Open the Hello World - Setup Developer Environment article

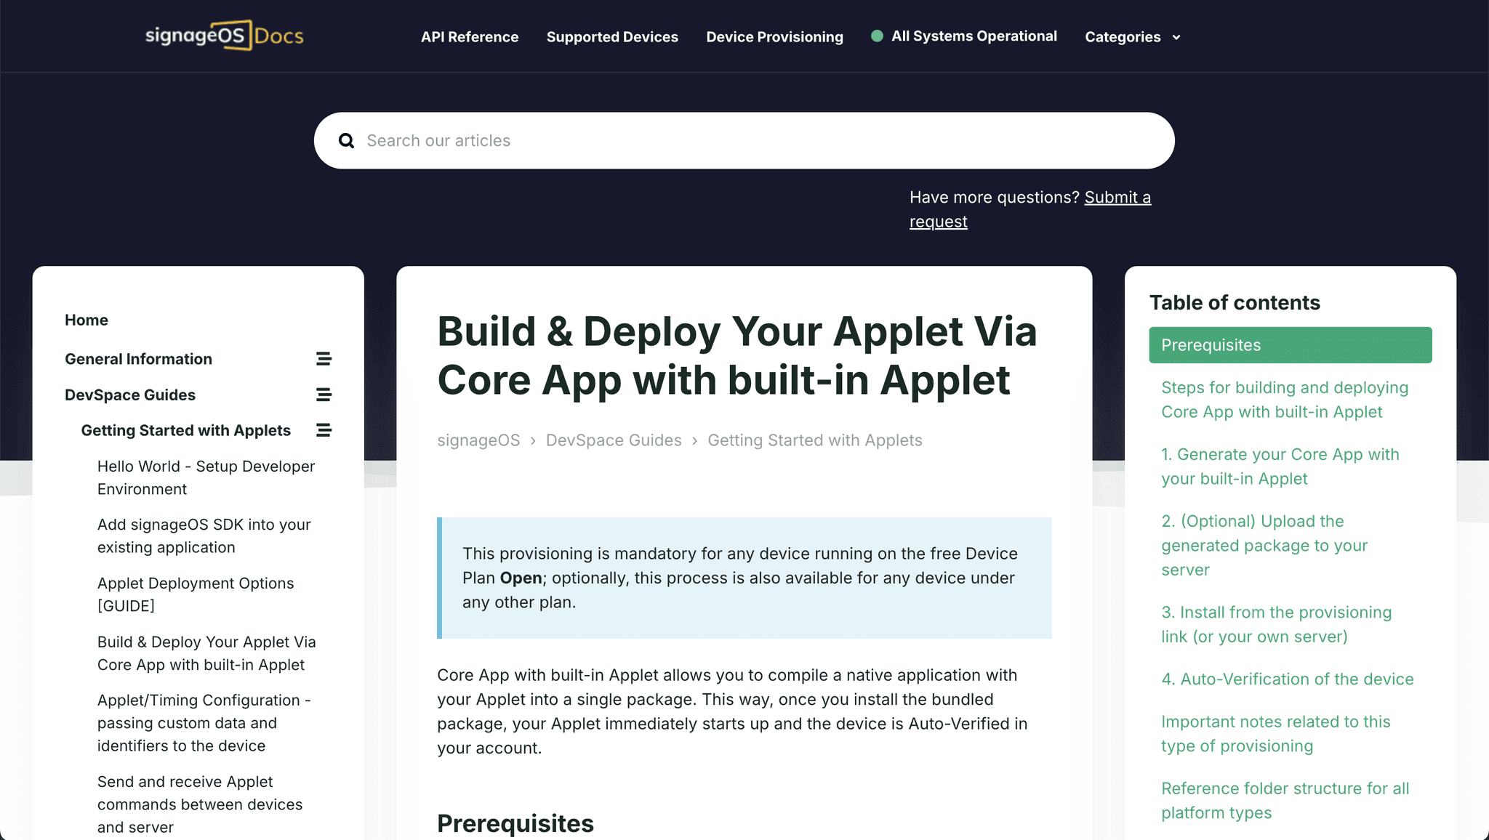click(206, 477)
